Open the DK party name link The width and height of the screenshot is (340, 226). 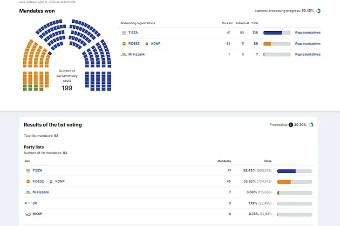[x=35, y=203]
